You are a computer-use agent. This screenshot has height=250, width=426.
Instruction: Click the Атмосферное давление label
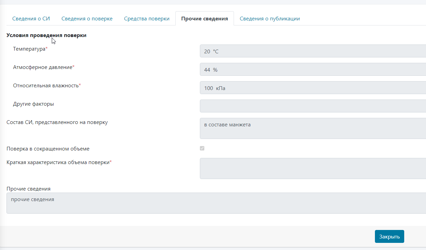click(x=43, y=67)
